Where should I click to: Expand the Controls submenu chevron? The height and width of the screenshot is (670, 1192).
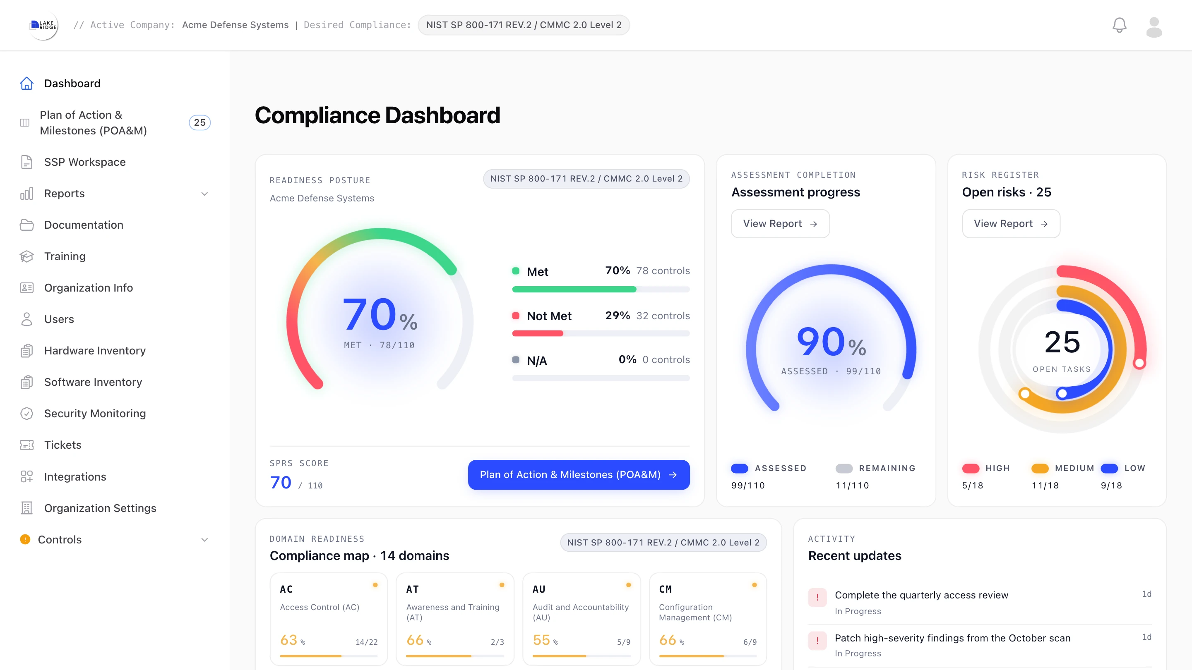[x=204, y=539]
